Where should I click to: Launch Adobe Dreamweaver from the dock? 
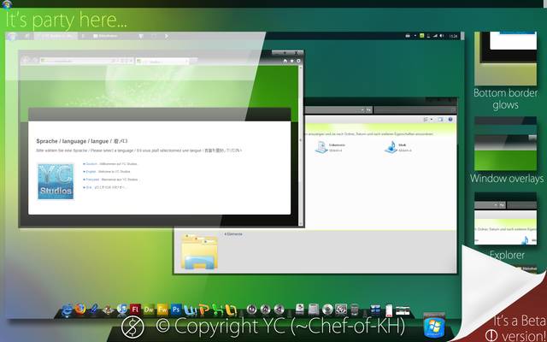pos(149,309)
